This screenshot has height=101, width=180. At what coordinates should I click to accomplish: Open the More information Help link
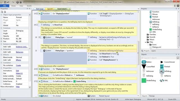[18, 87]
